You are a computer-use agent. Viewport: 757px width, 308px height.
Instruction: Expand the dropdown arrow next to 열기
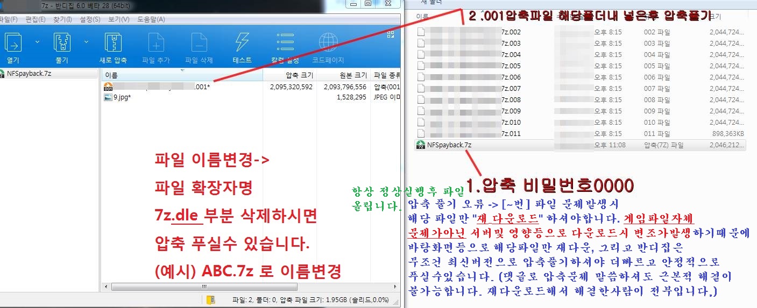point(37,41)
